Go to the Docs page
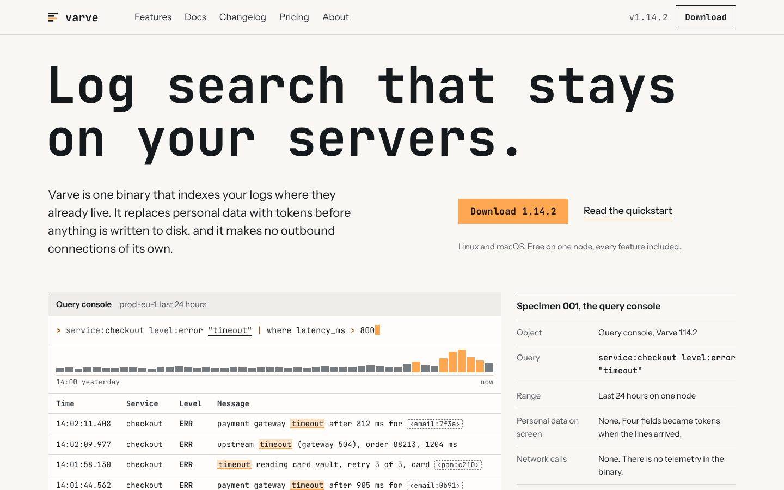Screen dimensions: 784x490 (195, 17)
